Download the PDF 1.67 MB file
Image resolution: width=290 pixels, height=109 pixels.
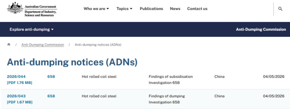click(20, 102)
